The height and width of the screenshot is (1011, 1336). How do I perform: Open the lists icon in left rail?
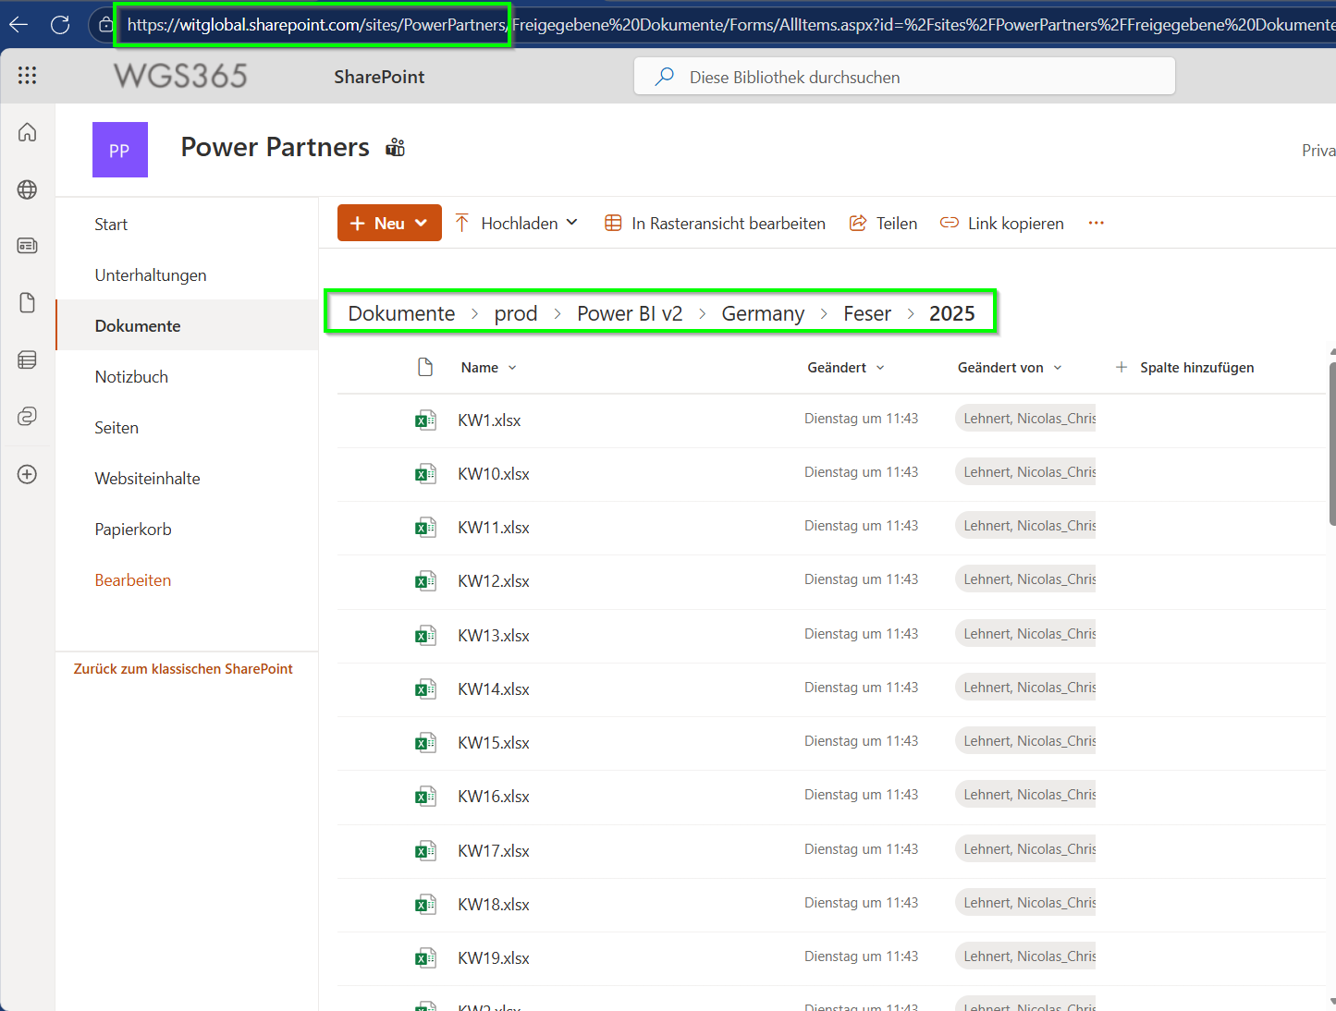pos(28,359)
